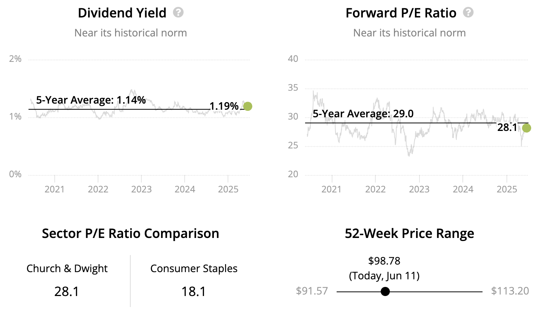Click the $113.20 52-week high price
The height and width of the screenshot is (315, 538).
(510, 291)
